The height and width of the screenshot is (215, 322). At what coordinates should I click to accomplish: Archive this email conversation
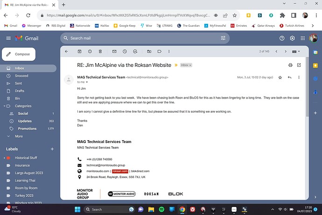(x=79, y=51)
